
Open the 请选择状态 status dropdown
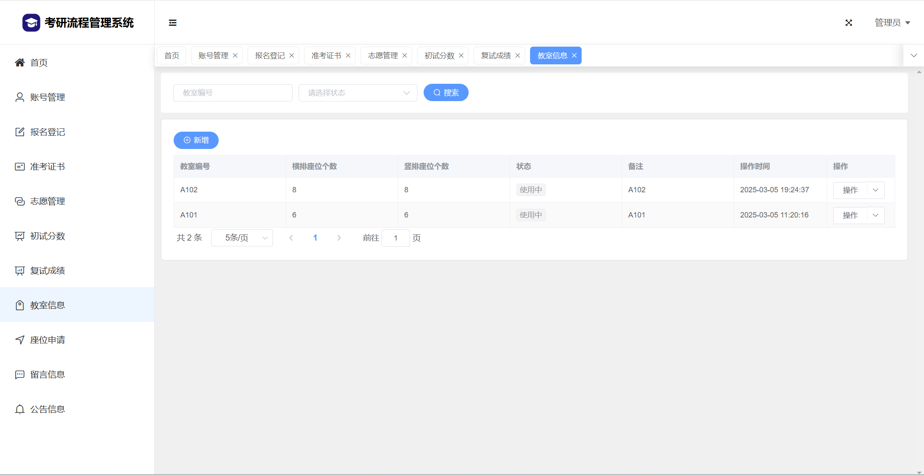click(x=358, y=93)
